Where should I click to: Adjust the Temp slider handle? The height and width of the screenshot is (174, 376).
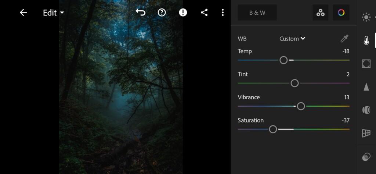[283, 60]
